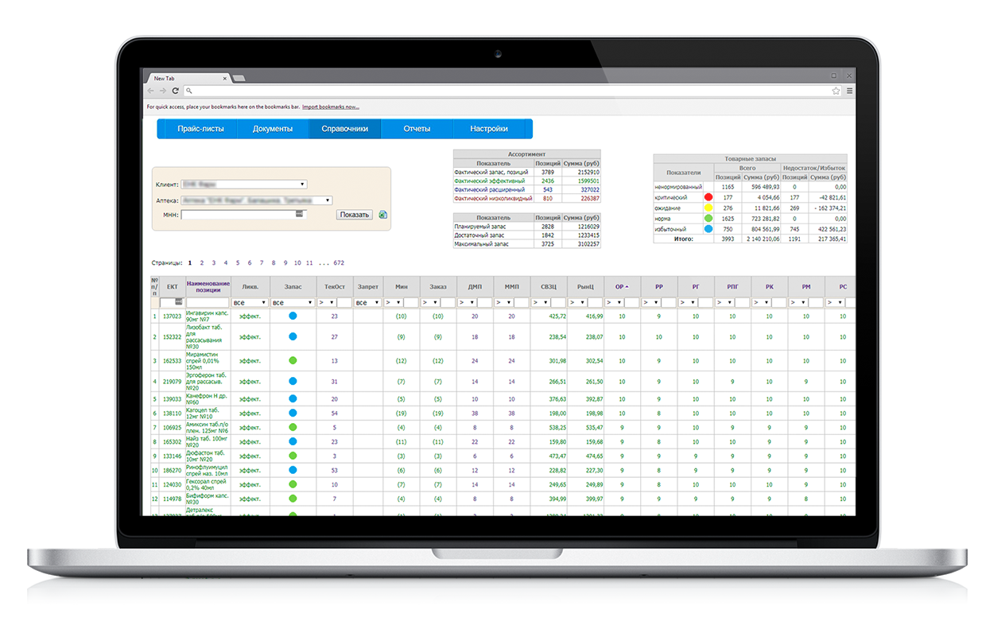Open the Chrome hamburger menu
Image resolution: width=986 pixels, height=633 pixels.
[x=849, y=91]
